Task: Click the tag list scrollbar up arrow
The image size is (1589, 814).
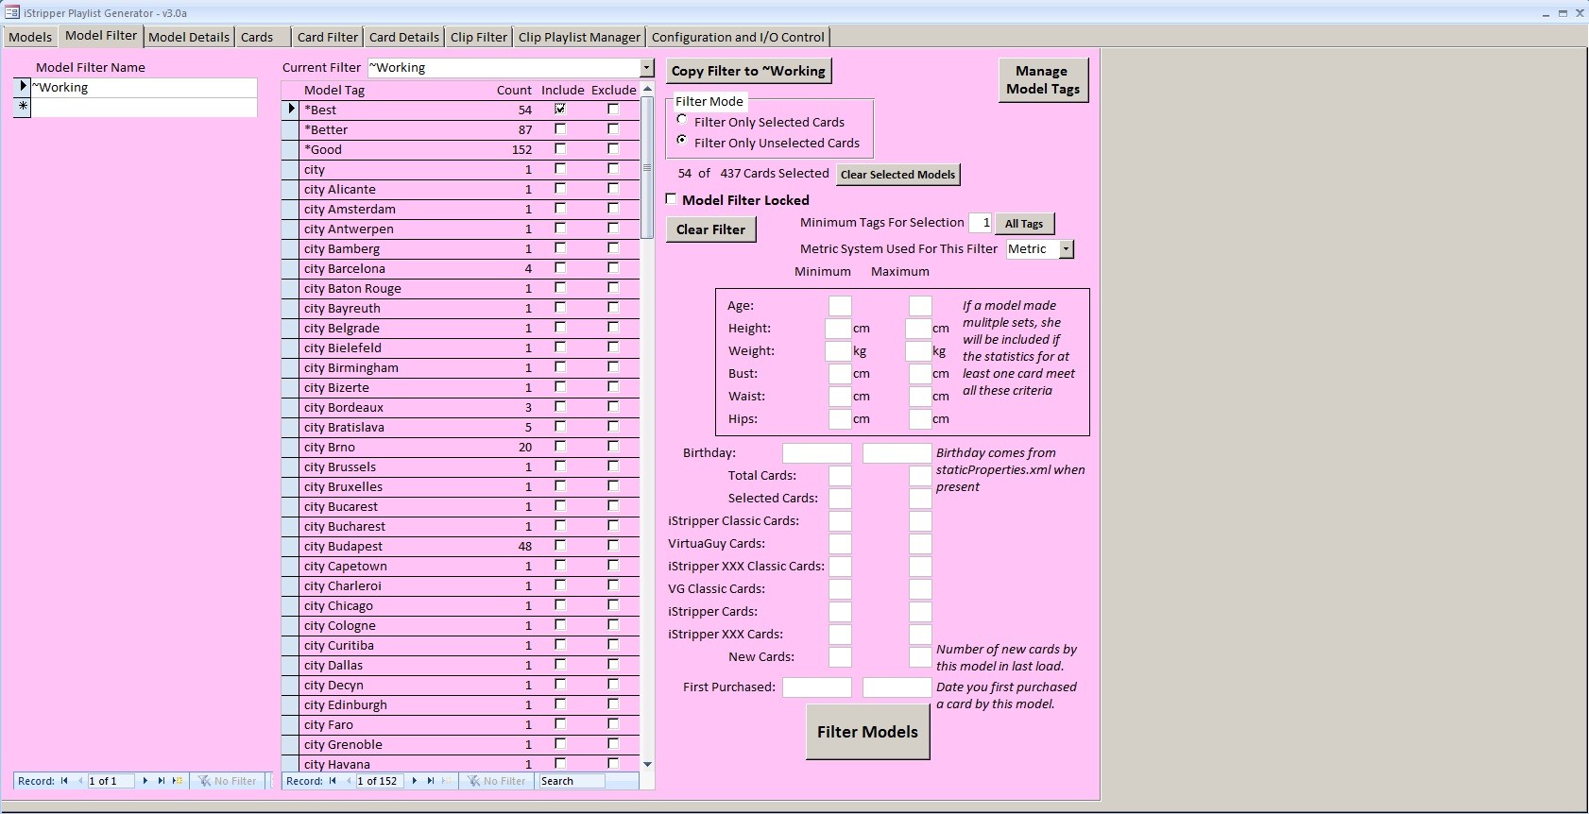Action: [647, 89]
